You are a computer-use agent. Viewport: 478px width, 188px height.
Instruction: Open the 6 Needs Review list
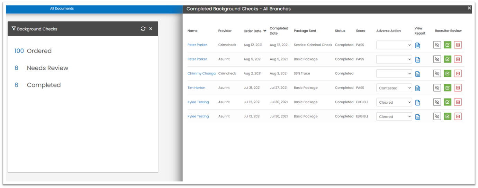tap(16, 68)
